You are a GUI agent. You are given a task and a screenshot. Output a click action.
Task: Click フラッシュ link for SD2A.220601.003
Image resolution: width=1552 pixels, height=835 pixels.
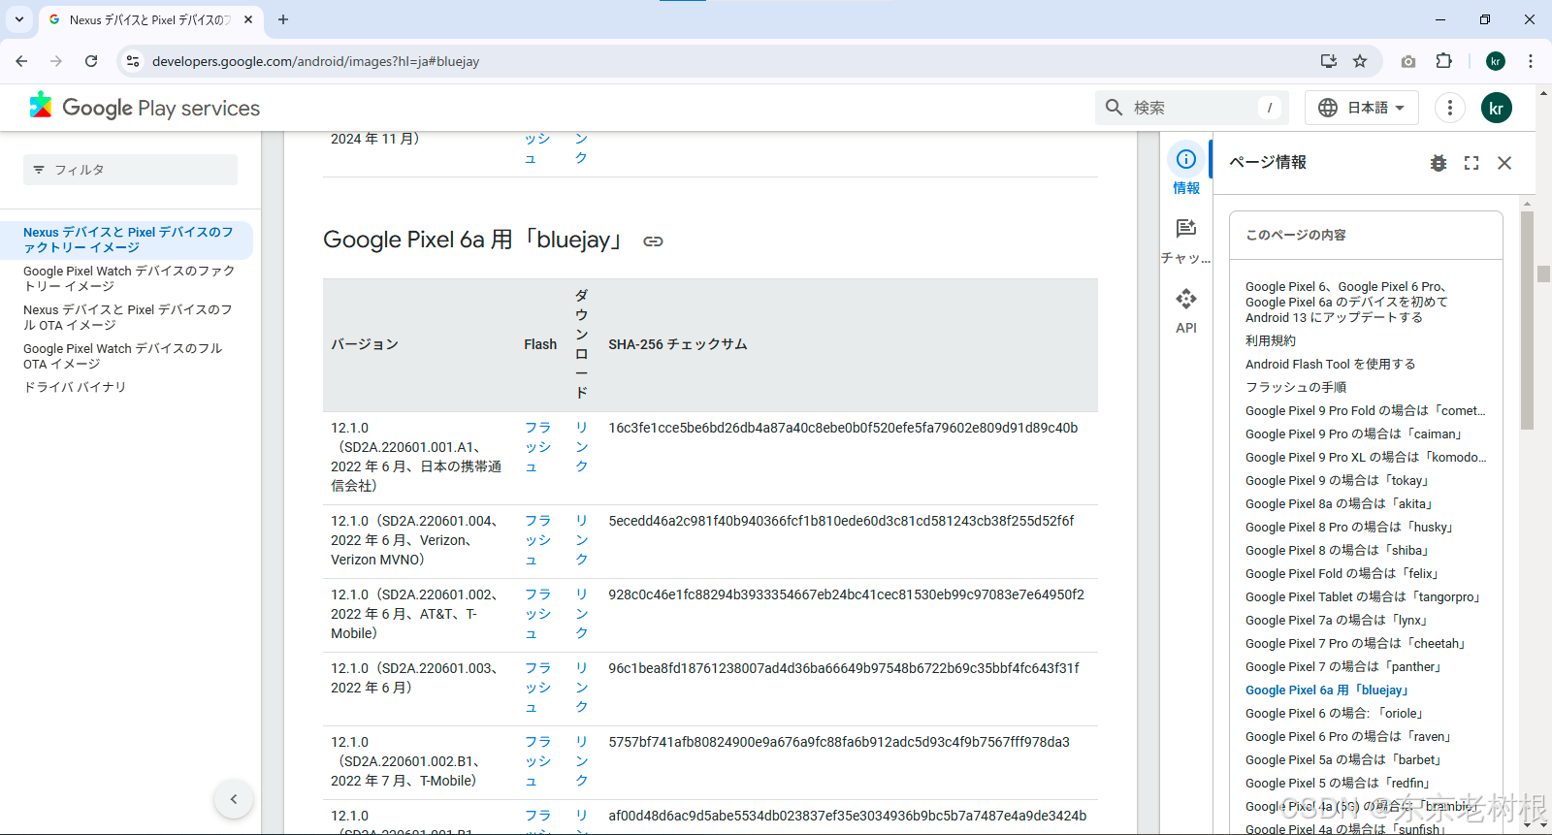pyautogui.click(x=537, y=688)
